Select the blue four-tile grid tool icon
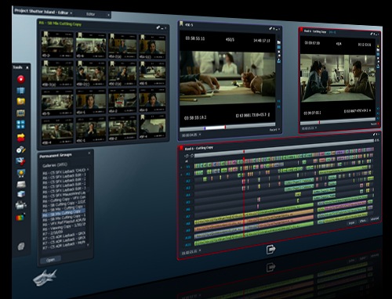This screenshot has width=392, height=299. 21,124
